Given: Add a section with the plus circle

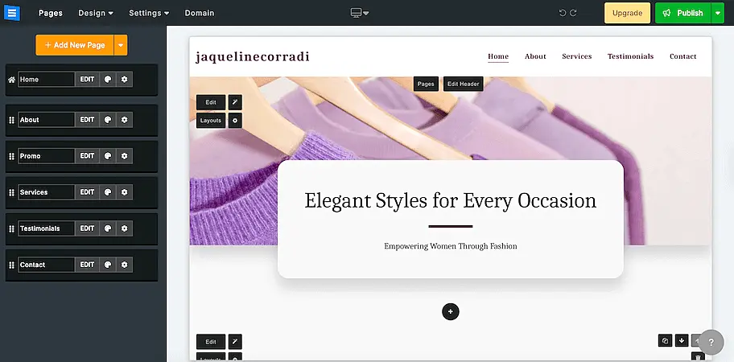Looking at the screenshot, I should tap(451, 311).
